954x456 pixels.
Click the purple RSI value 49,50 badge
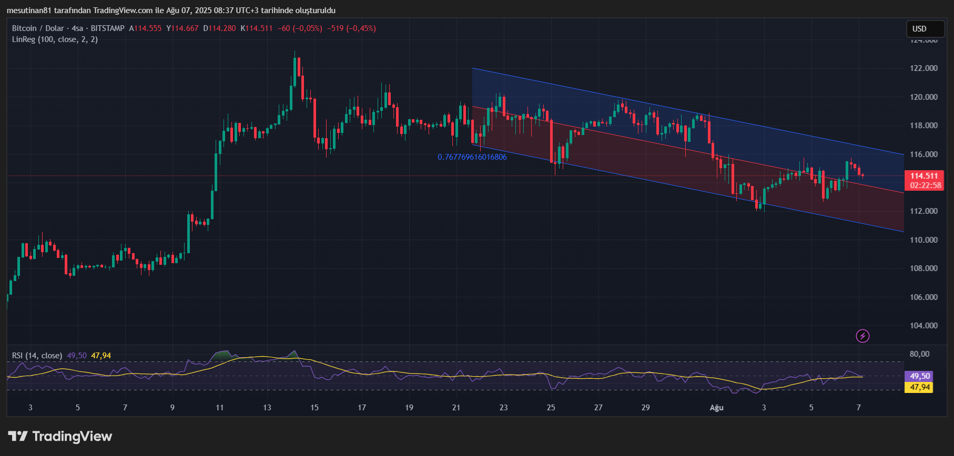[918, 376]
